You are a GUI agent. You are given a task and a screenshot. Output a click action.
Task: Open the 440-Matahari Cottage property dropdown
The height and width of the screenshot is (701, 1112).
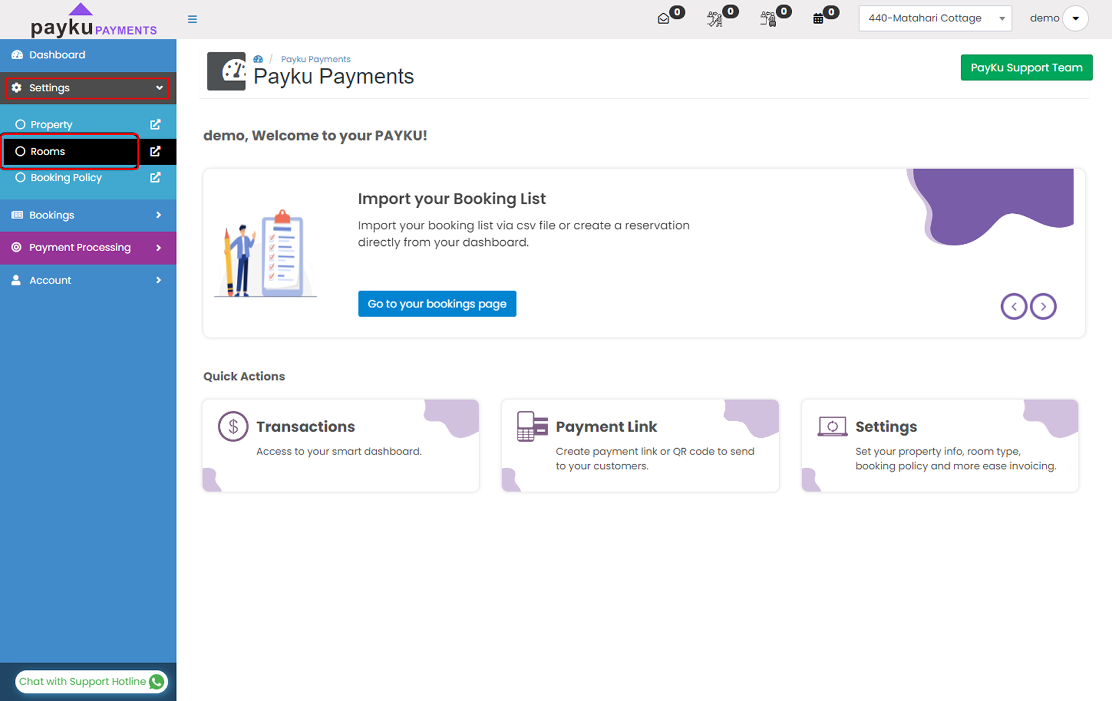pos(935,18)
